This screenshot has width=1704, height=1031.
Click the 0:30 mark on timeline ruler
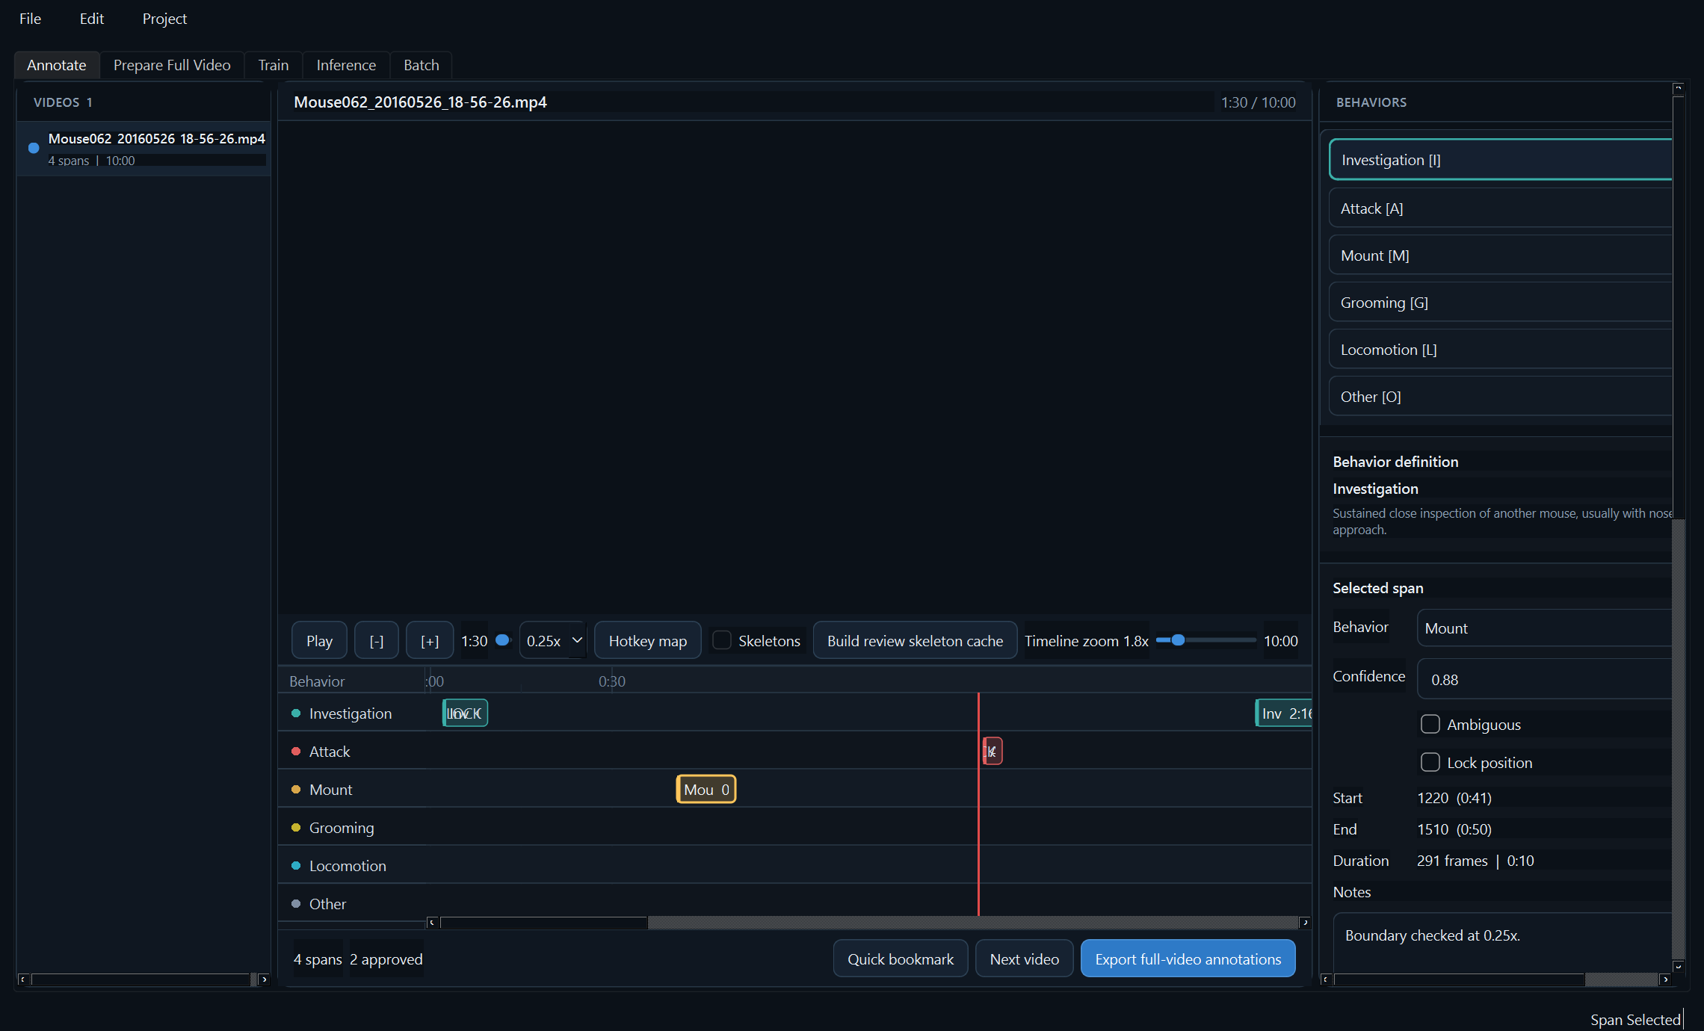(x=611, y=681)
